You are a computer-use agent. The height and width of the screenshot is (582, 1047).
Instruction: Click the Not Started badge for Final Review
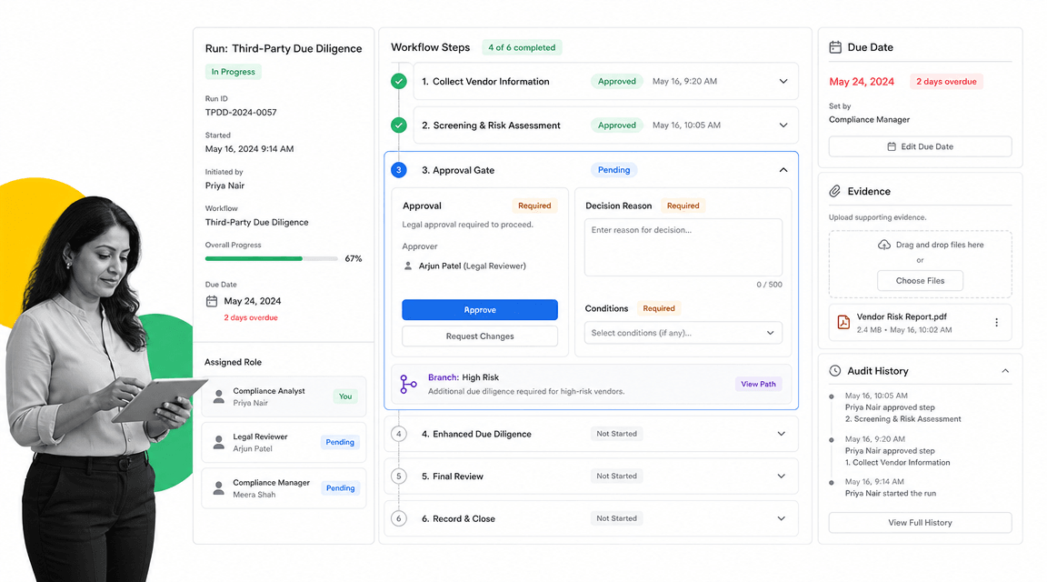(616, 476)
